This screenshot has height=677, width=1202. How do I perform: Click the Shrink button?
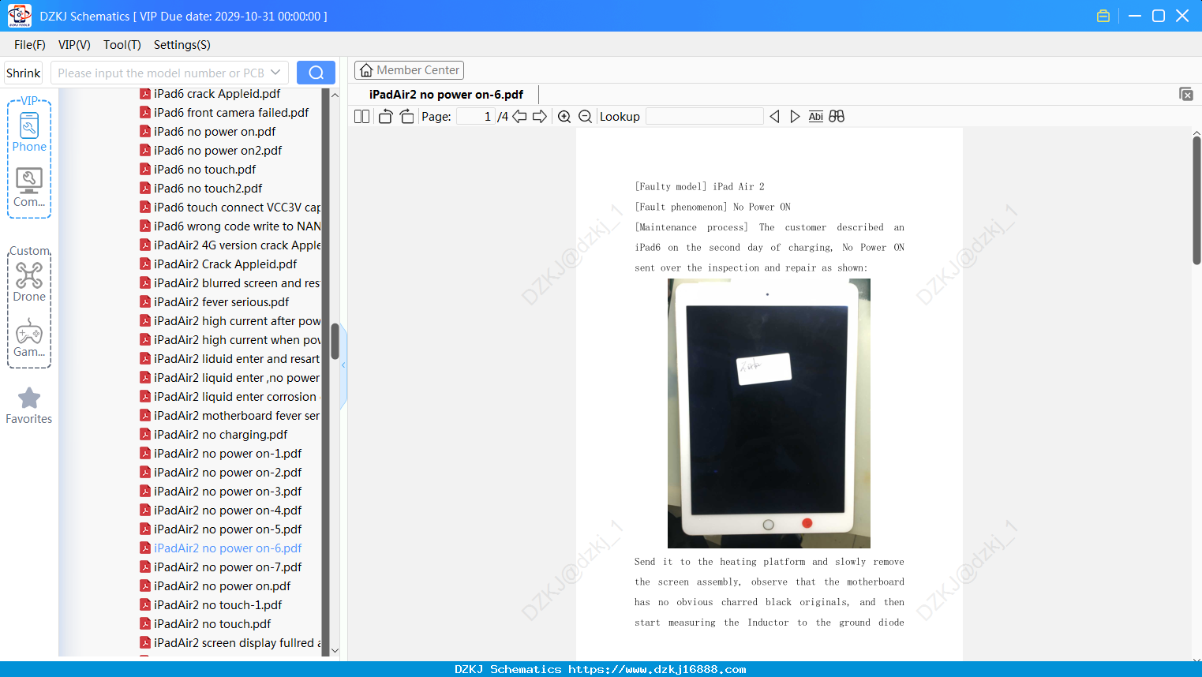click(x=23, y=73)
